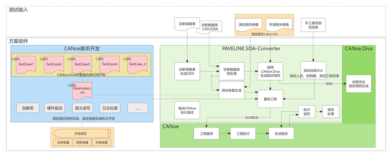392x157 pixels.
Task: Select the 工程编译 process box
Action: (x=206, y=133)
